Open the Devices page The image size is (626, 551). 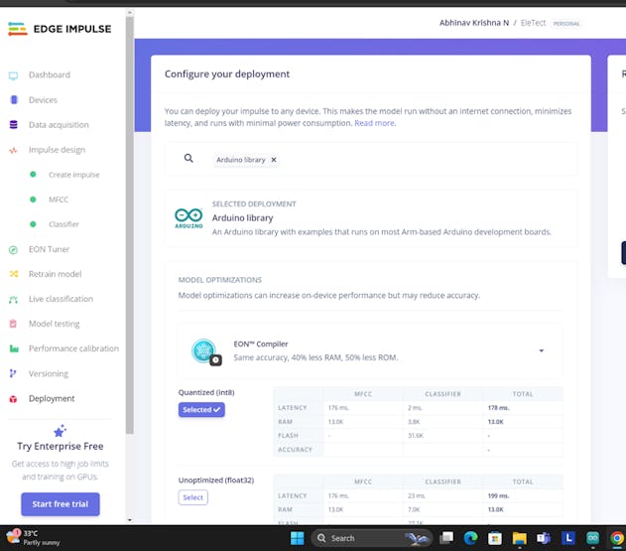click(43, 100)
